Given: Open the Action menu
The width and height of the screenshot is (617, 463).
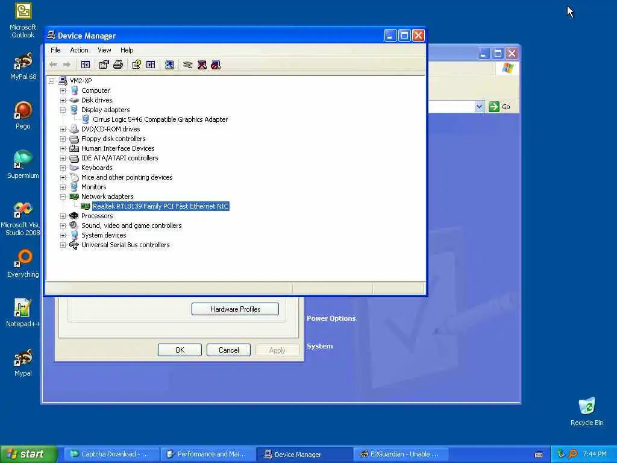Looking at the screenshot, I should coord(79,50).
